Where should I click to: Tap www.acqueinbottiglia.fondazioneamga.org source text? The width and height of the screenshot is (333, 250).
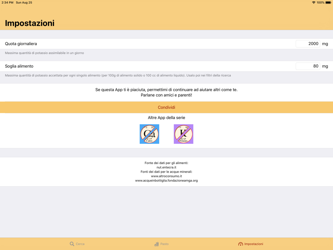click(166, 180)
